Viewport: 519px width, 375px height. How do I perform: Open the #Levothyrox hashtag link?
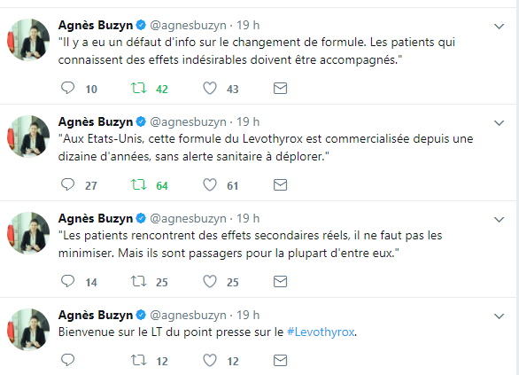(321, 332)
